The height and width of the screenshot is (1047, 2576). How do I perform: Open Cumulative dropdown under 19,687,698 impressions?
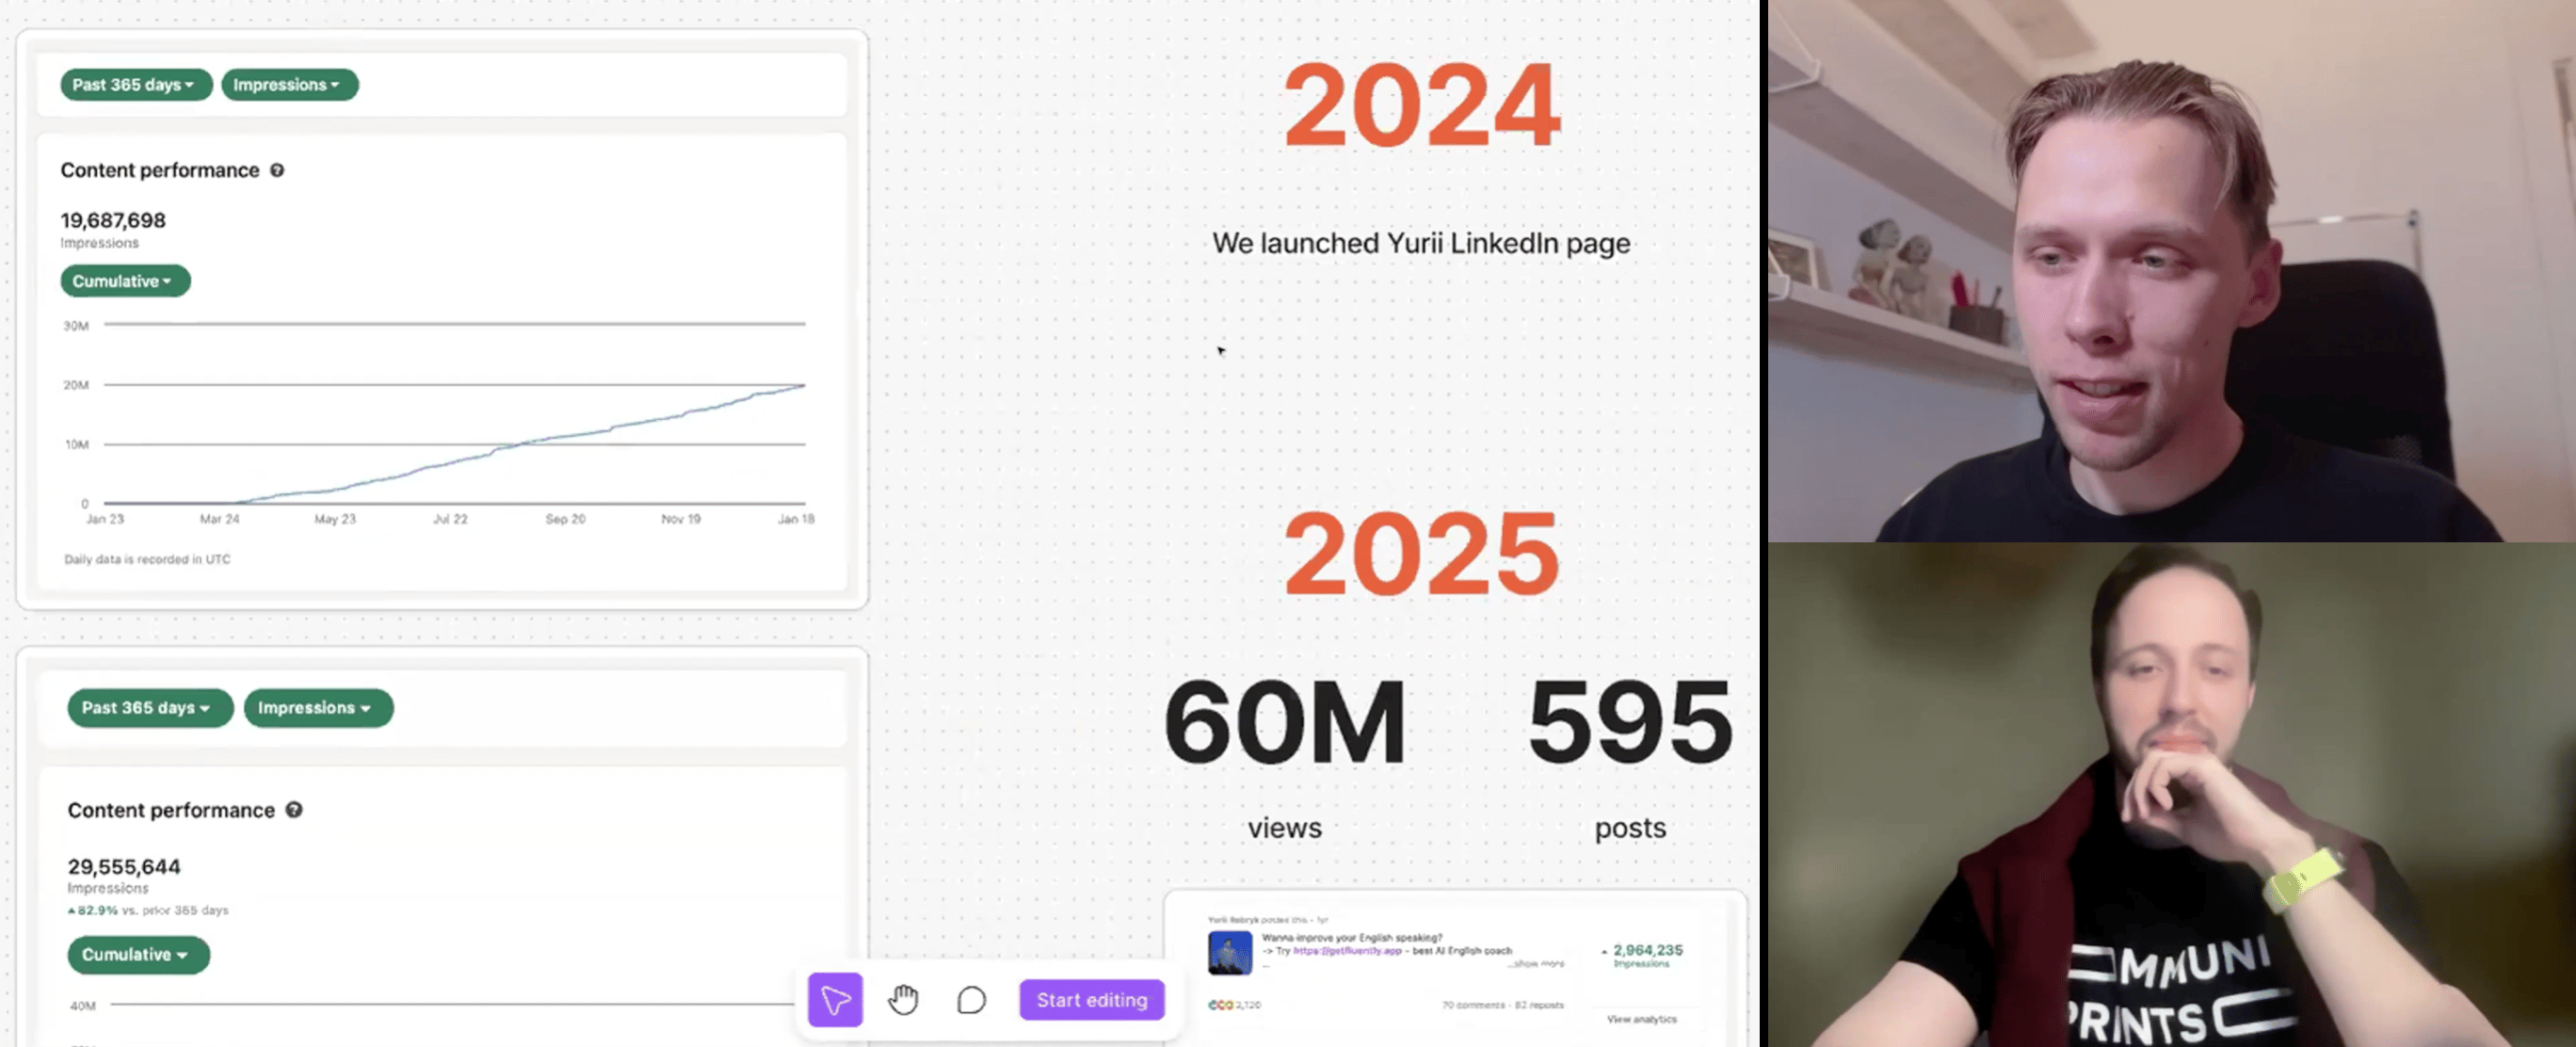tap(124, 281)
